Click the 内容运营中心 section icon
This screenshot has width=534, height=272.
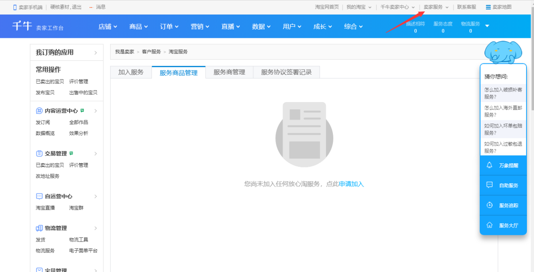pos(39,111)
